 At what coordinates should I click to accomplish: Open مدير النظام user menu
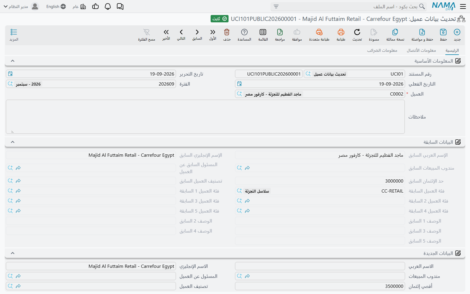pos(21,6)
